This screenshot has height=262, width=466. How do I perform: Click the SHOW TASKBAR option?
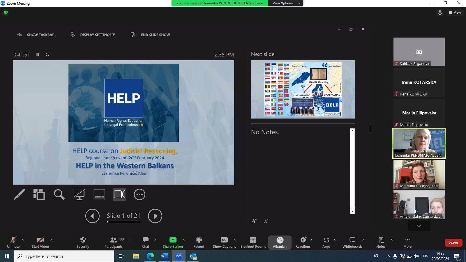36,35
